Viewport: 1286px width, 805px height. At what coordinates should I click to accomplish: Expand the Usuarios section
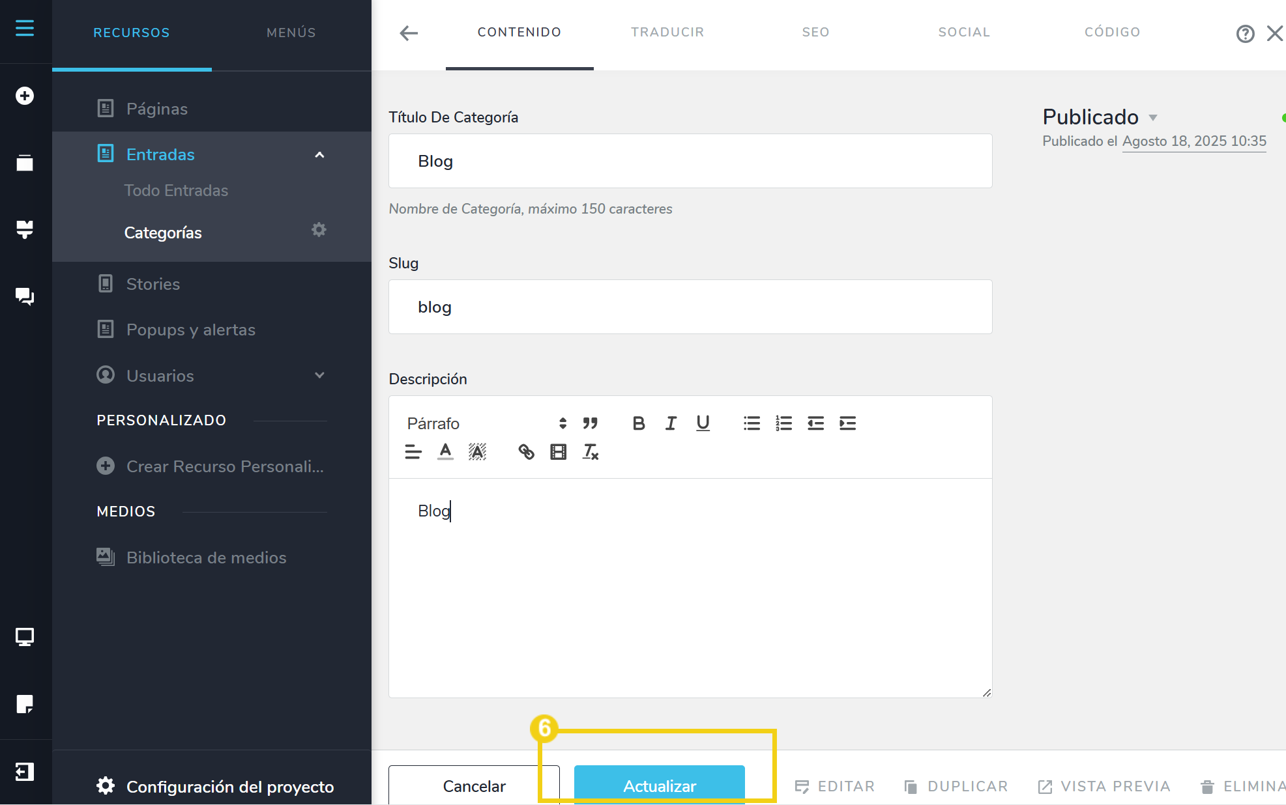click(319, 375)
